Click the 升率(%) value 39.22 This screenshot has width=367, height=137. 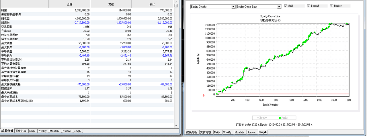click(x=86, y=31)
